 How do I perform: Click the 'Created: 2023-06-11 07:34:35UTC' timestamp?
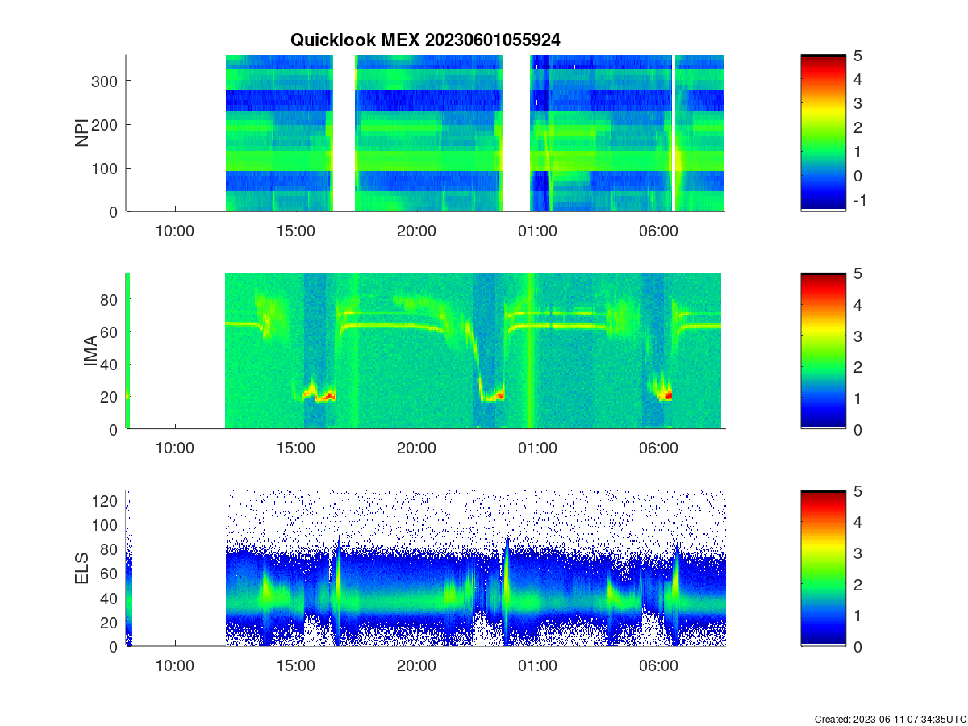click(x=890, y=719)
